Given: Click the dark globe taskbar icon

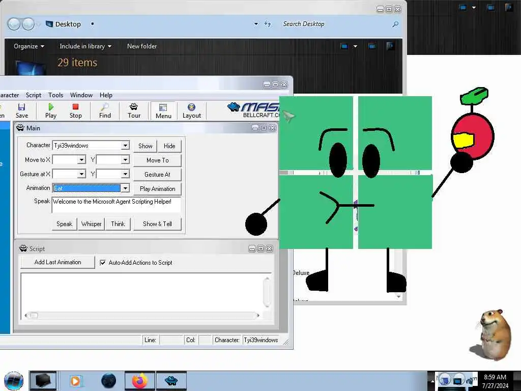Looking at the screenshot, I should coord(109,381).
